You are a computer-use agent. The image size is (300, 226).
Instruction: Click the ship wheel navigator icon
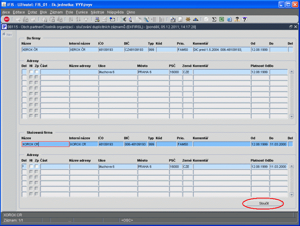pos(188,19)
